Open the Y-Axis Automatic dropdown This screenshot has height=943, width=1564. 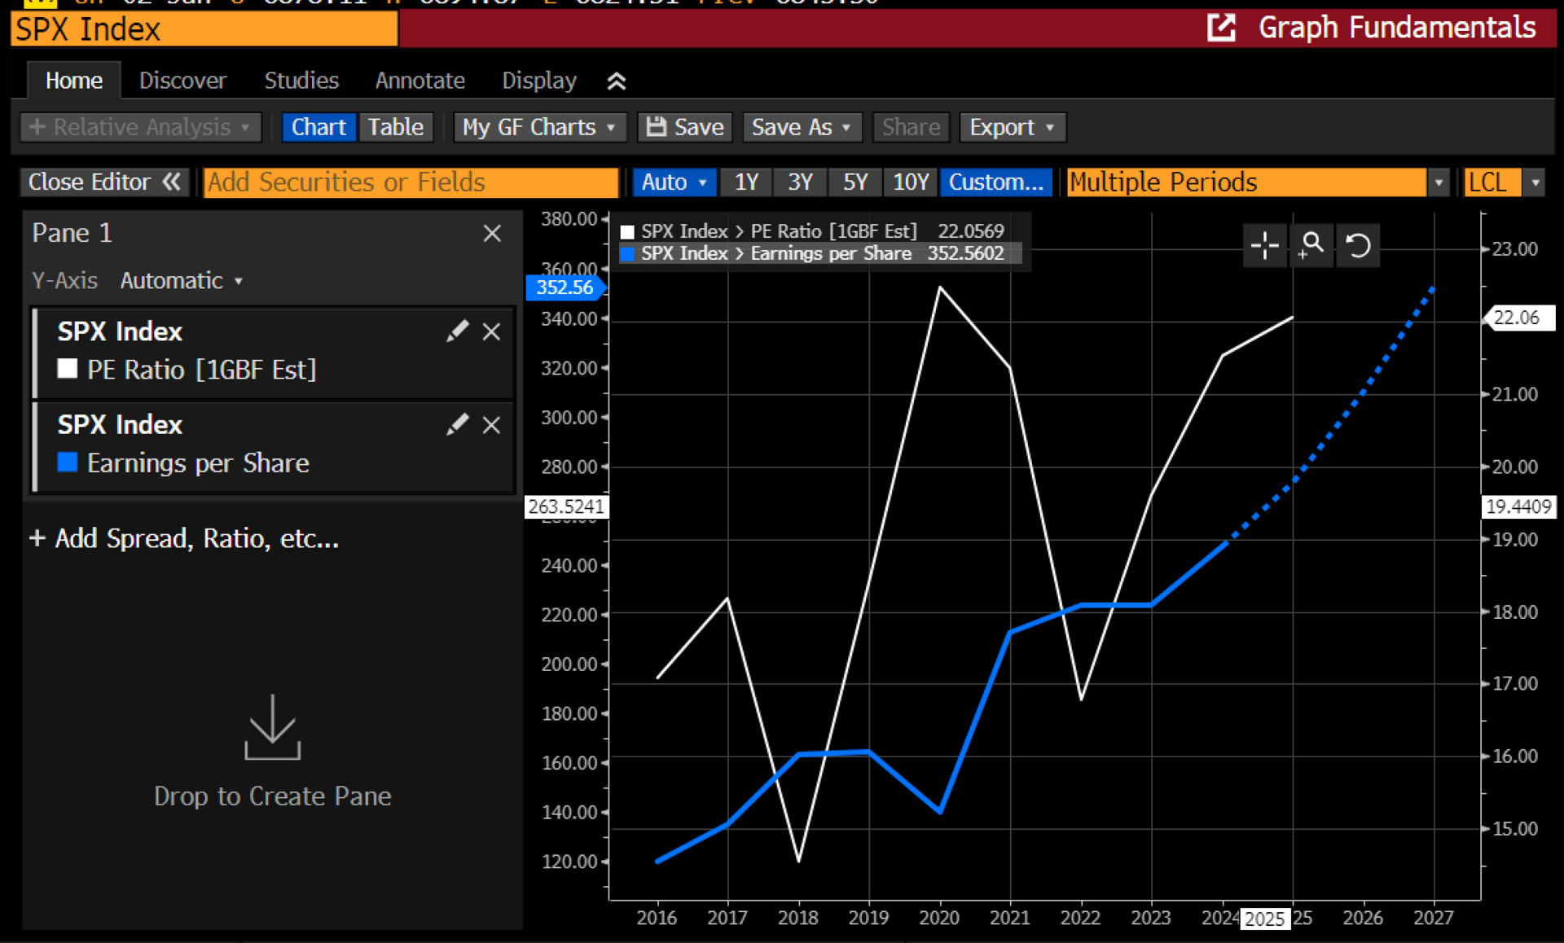181,281
